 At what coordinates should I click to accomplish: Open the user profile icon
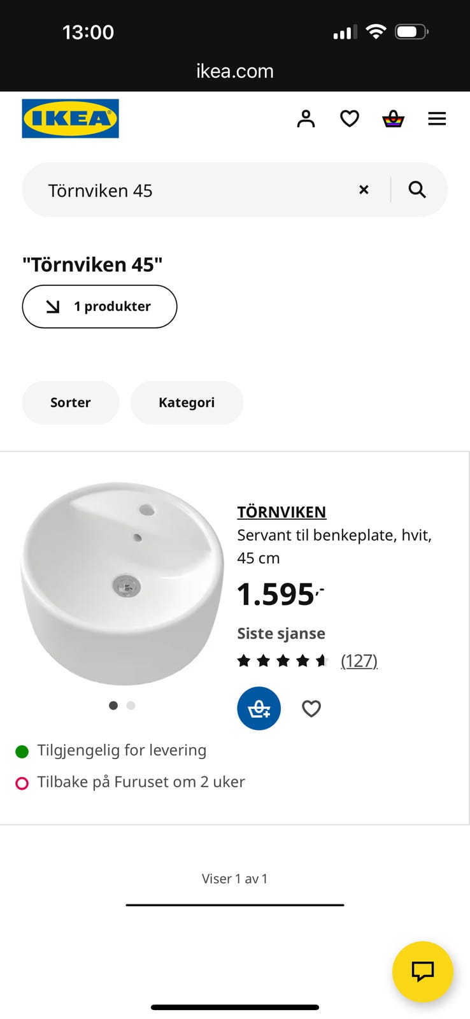click(306, 118)
